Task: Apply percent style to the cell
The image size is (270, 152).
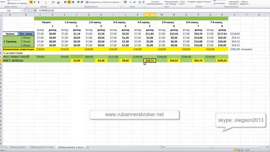Action: (x=130, y=2)
